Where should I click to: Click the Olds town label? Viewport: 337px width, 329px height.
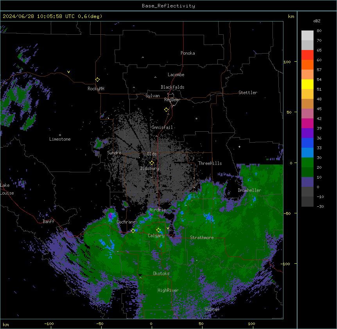(x=152, y=154)
